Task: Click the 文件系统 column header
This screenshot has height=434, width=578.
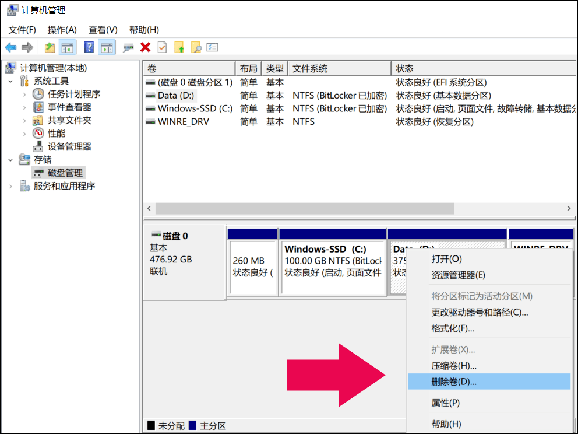Action: pos(310,68)
